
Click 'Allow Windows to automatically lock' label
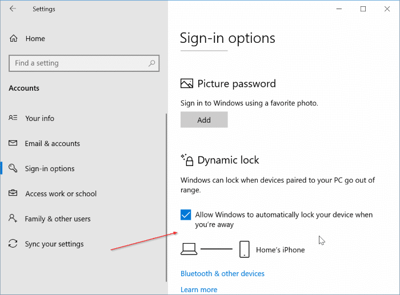click(x=284, y=220)
